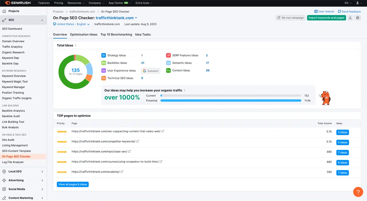Image resolution: width=367 pixels, height=201 pixels.
Task: Click the organic traffic info icon
Action: pos(185,90)
